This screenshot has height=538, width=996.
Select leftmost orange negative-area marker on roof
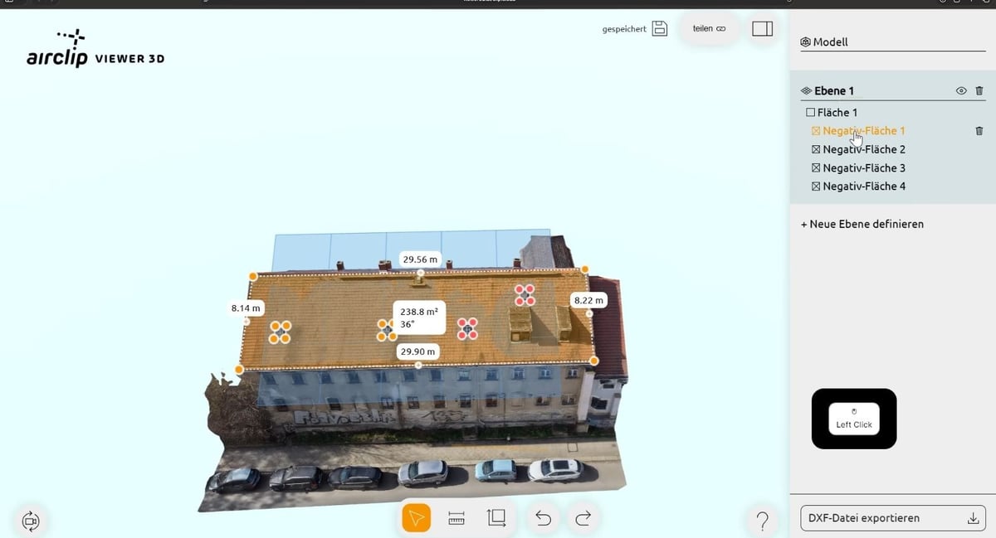coord(280,332)
